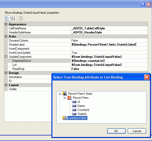Viewport: 152px width, 141px height.
Task: Click the ReadOnly False value
Action: (x=109, y=69)
